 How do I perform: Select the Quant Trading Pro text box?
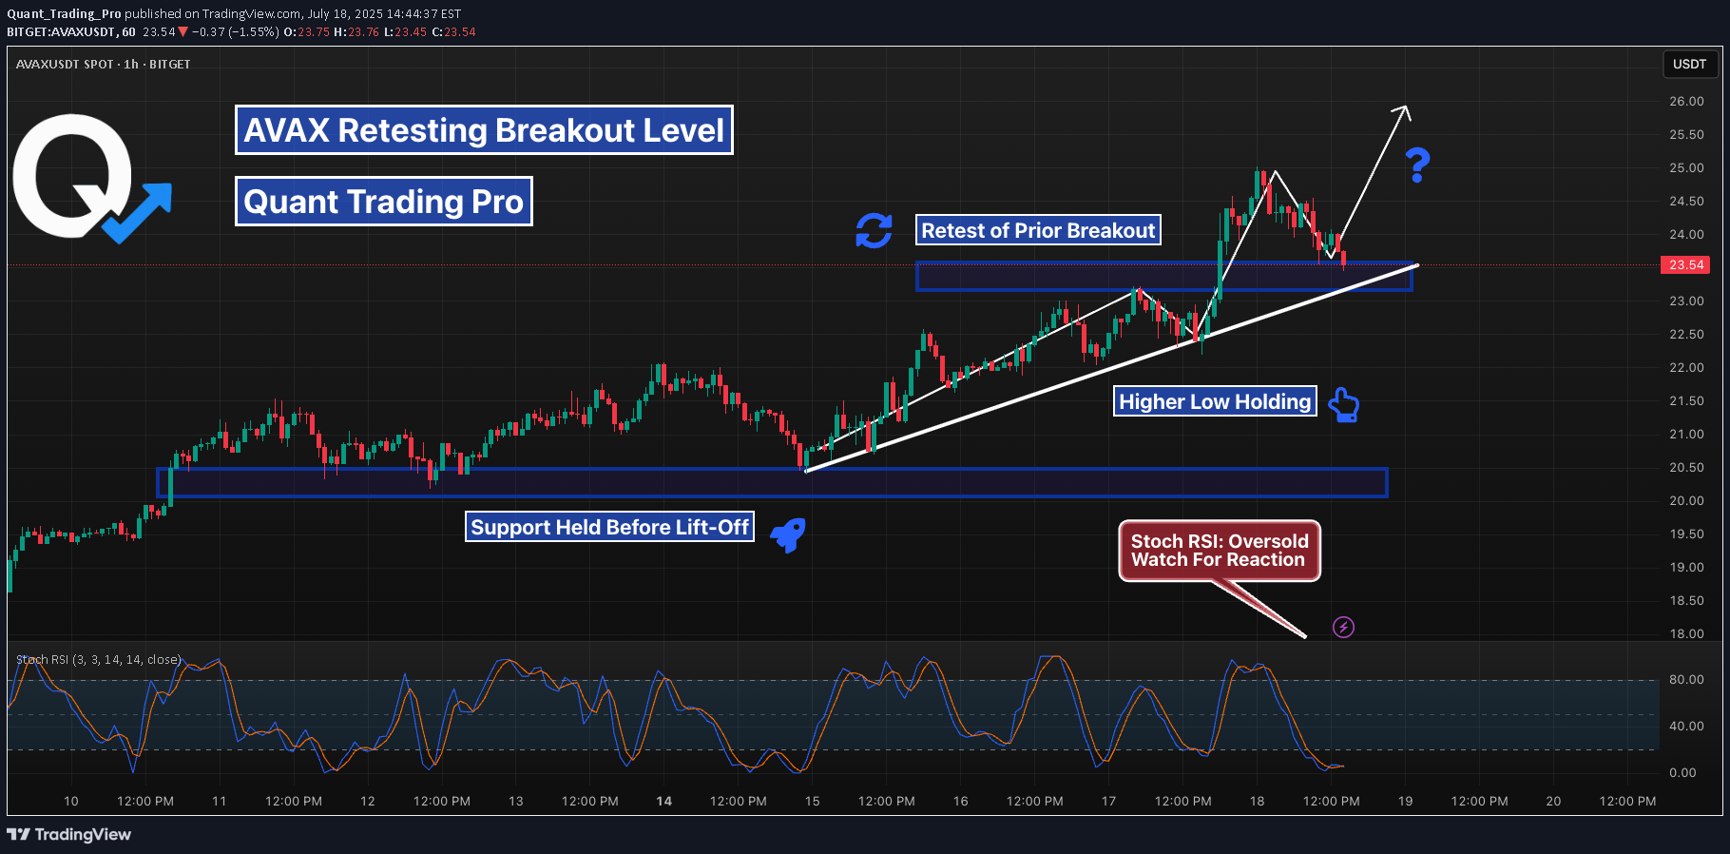coord(383,201)
